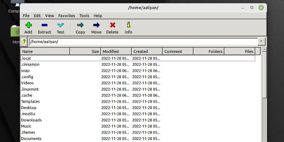This screenshot has height=142, width=284.
Task: Open the File menu
Action: [26, 16]
